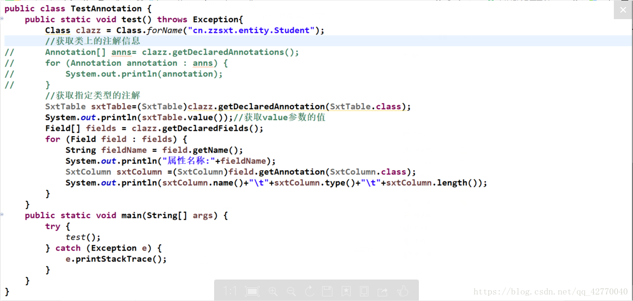Set image to 1:1 actual size
Screen dimensions: 633x301
point(230,291)
